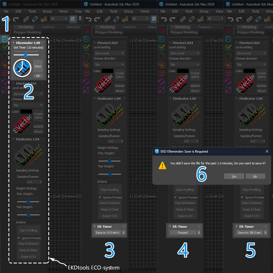Click Poly Weight slider in 'Save in: 9.0 min+' window
273x273 pixels.
[x=109, y=161]
